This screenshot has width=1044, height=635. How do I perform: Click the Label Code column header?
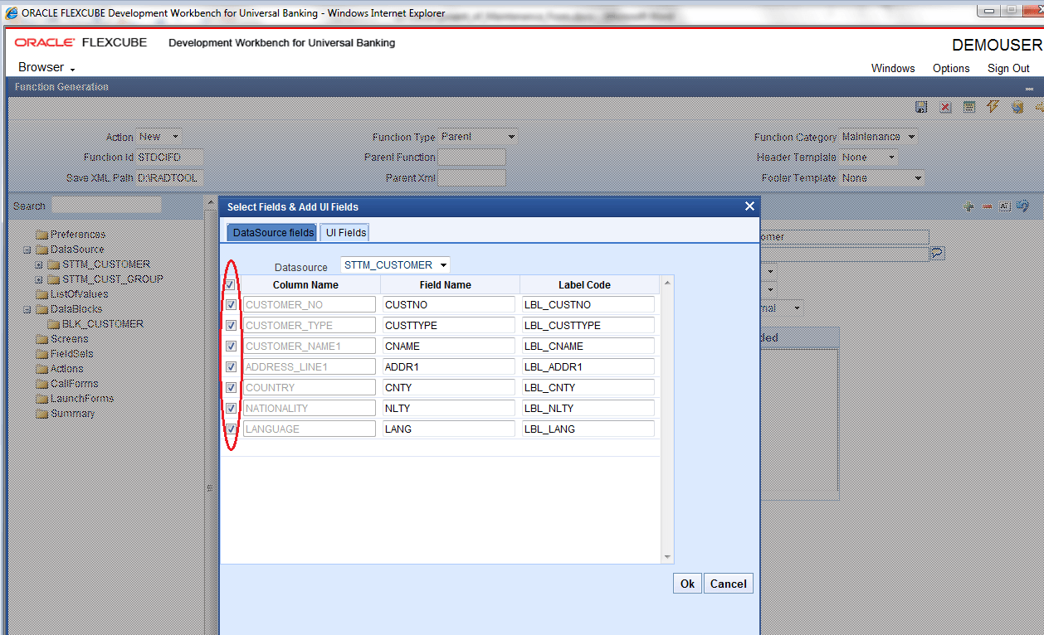click(584, 285)
